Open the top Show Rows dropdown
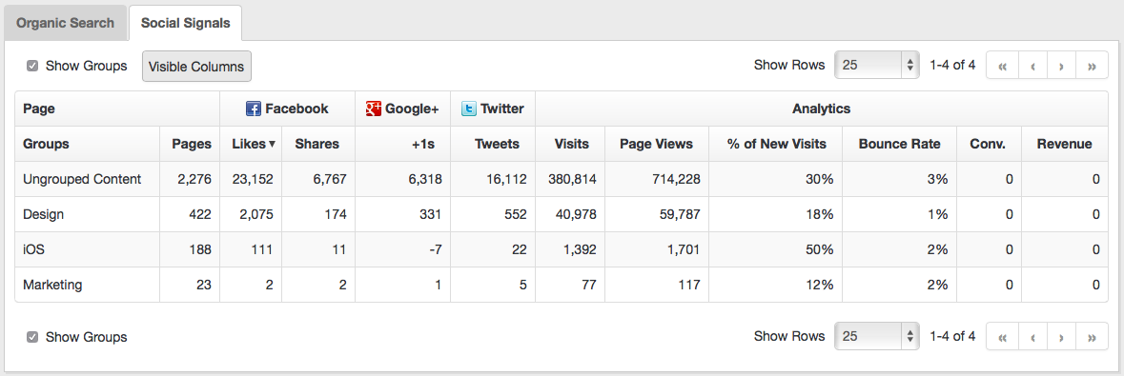 click(877, 65)
